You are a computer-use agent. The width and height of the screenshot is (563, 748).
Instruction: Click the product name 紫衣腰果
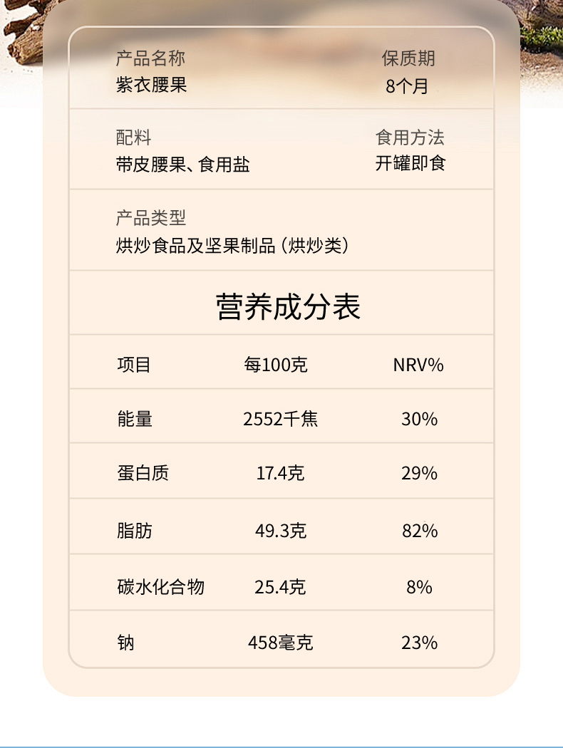click(x=151, y=85)
